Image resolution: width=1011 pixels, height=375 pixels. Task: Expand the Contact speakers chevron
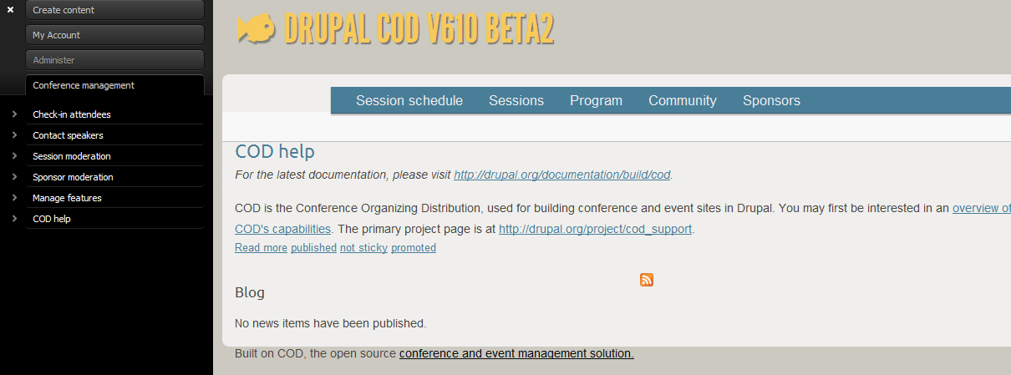[x=15, y=135]
